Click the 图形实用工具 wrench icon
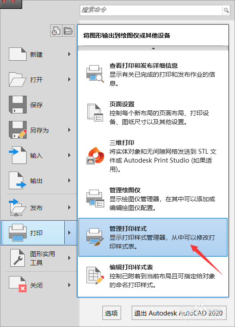 [x=18, y=258]
